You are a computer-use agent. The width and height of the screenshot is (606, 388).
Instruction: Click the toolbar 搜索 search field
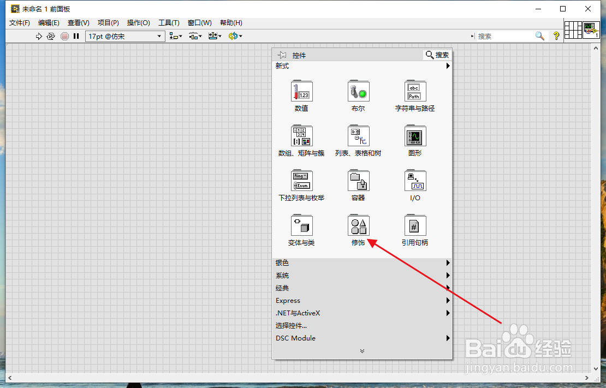(504, 37)
